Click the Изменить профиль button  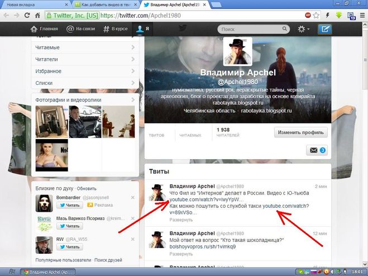click(x=300, y=133)
